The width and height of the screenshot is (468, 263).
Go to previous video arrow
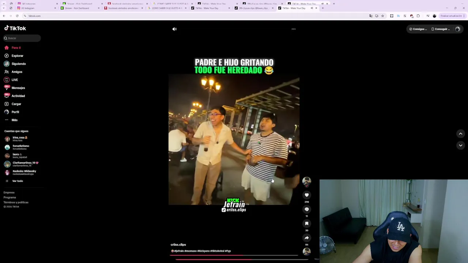click(461, 134)
